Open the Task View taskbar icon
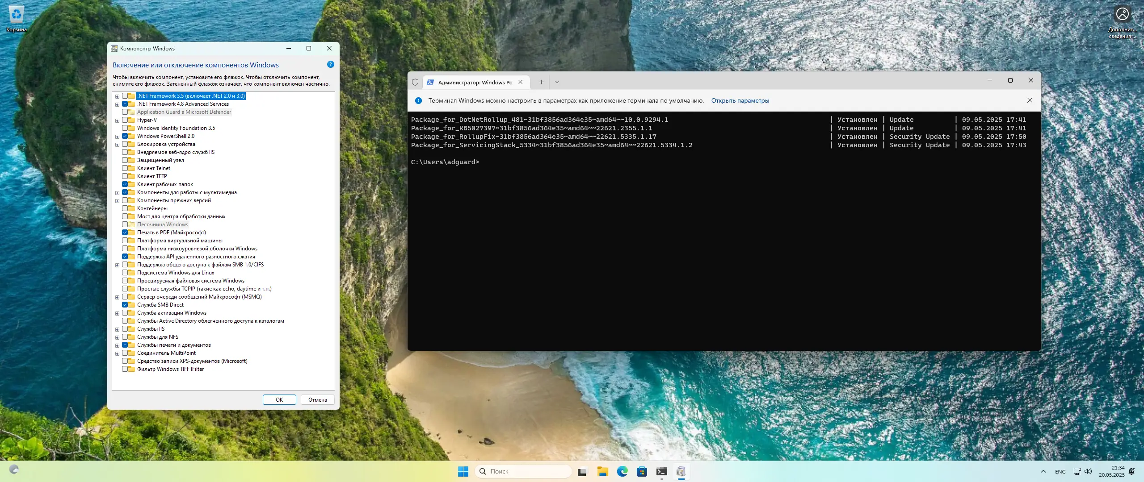The width and height of the screenshot is (1144, 482). click(x=582, y=471)
